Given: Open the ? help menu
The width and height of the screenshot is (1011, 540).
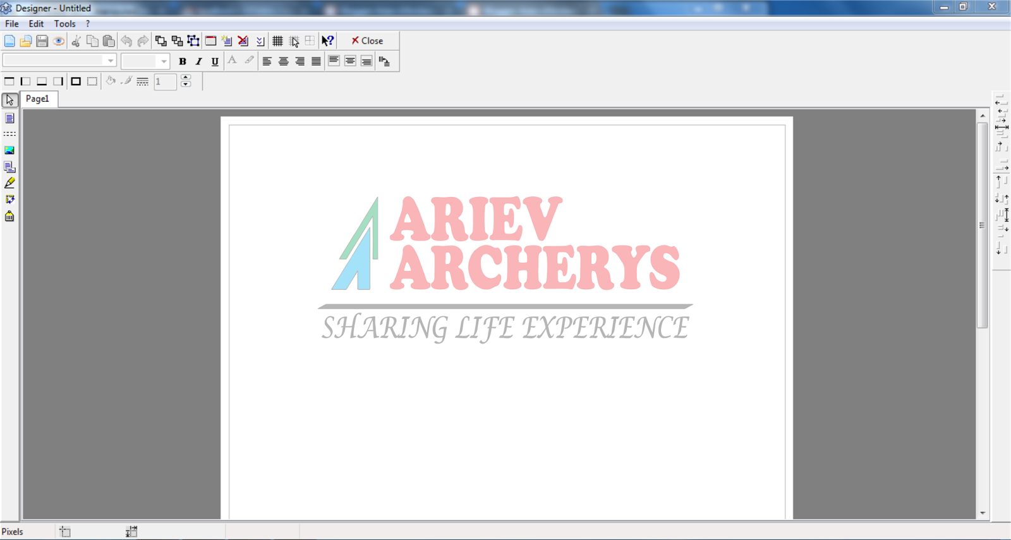Looking at the screenshot, I should tap(88, 23).
